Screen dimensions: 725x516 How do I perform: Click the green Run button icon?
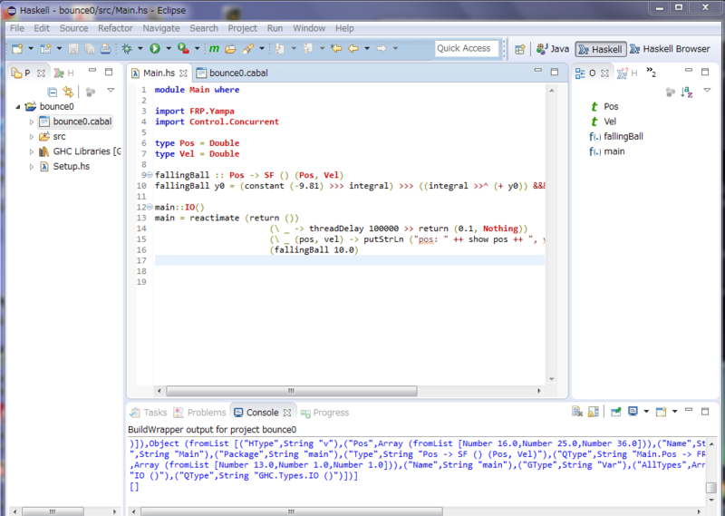point(155,49)
